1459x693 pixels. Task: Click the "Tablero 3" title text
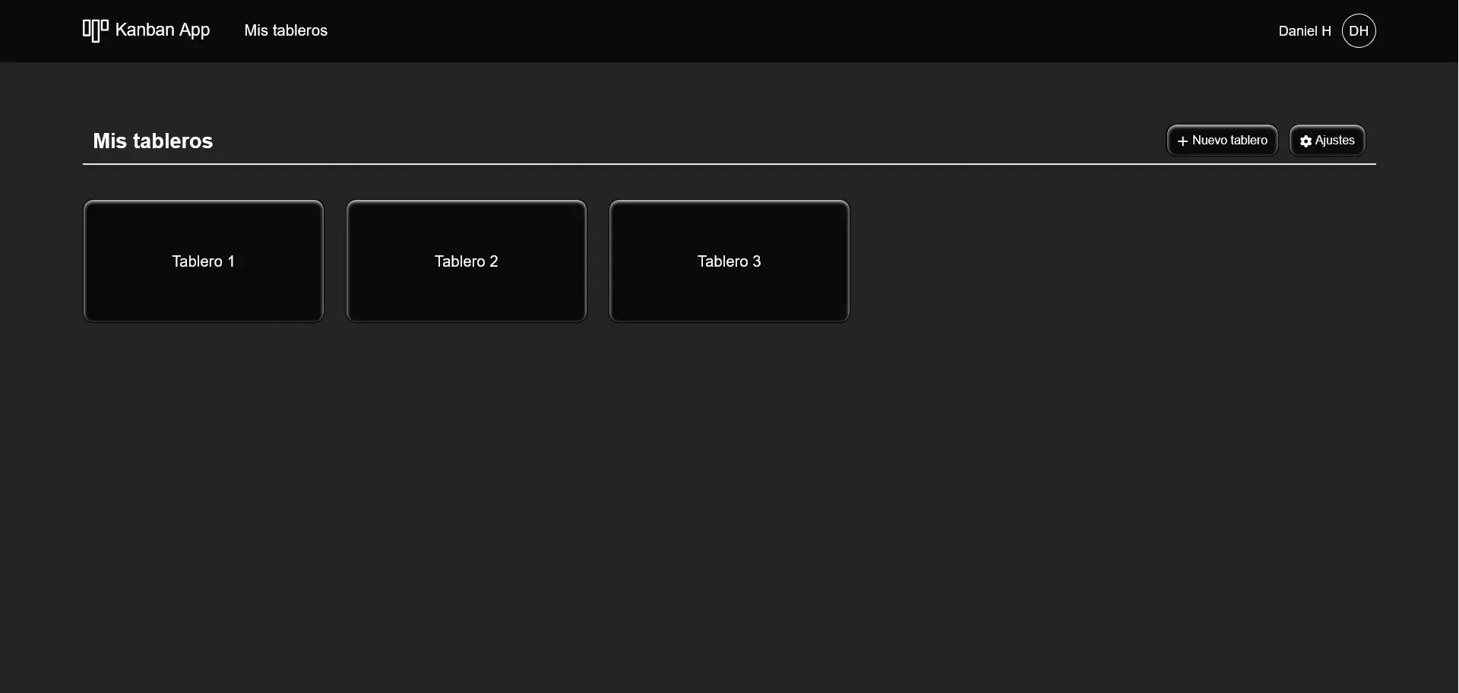[729, 261]
